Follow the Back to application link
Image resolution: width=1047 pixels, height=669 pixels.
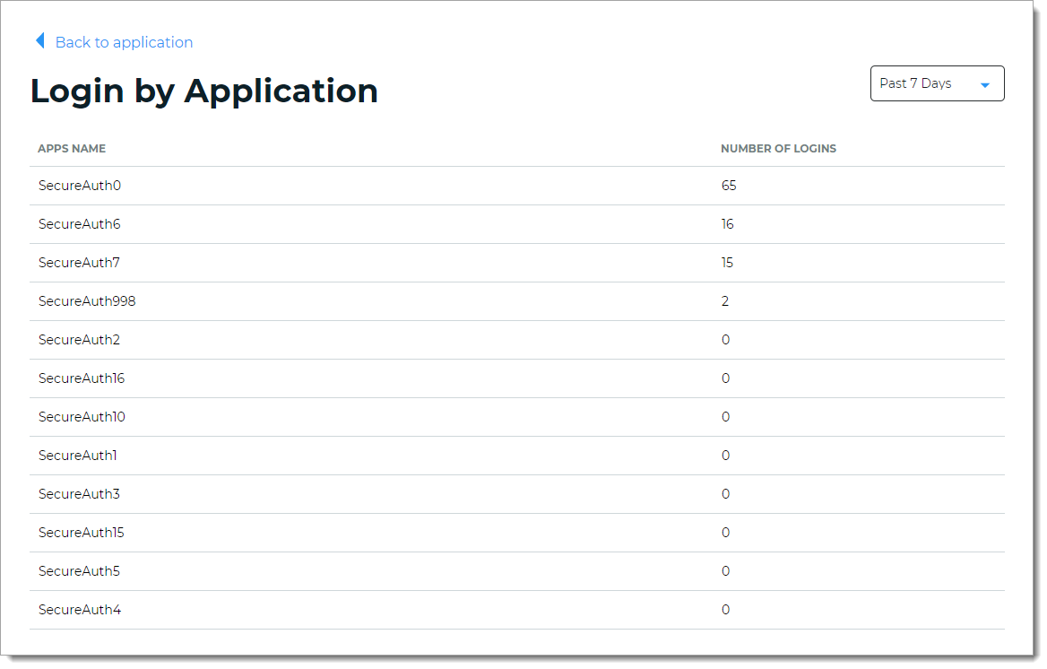(124, 42)
